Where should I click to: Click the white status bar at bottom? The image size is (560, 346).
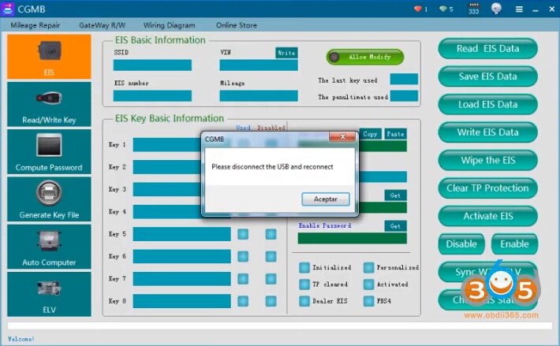click(280, 326)
